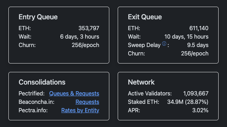Click the Pectra.info label
This screenshot has height=127, width=227.
[33, 110]
